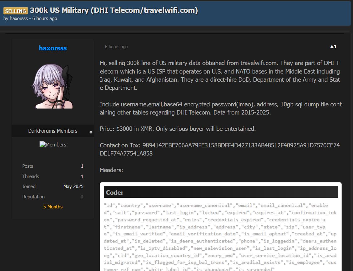
Task: Click the SELLING prefix badge
Action: pyautogui.click(x=15, y=11)
